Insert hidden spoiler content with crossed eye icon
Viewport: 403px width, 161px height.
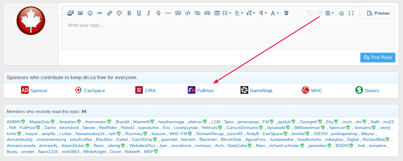(x=198, y=13)
